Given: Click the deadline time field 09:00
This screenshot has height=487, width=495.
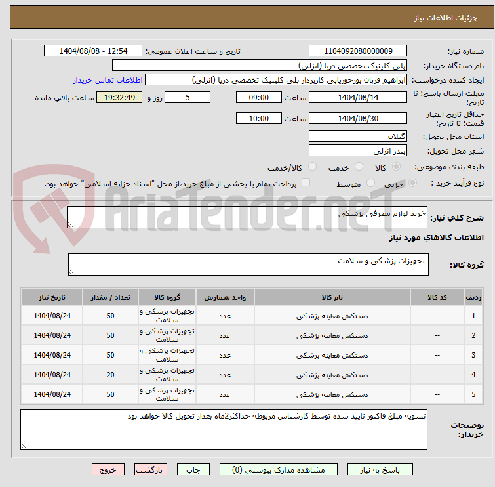Looking at the screenshot, I should click(x=259, y=97).
